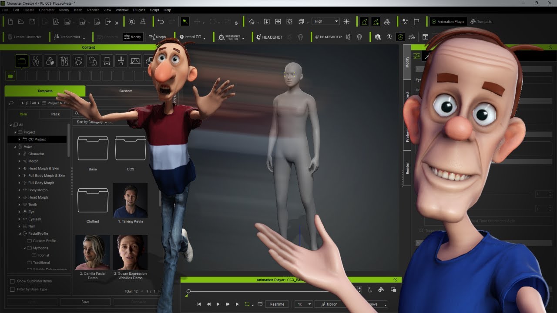Click the Undo arrow in the toolbar
Viewport: 557px width, 313px height.
coord(161,22)
